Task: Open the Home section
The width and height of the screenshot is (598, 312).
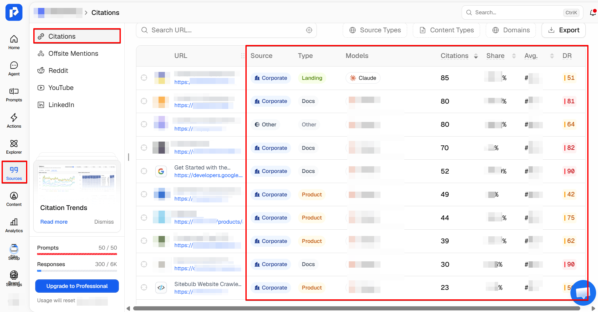Action: coord(14,42)
